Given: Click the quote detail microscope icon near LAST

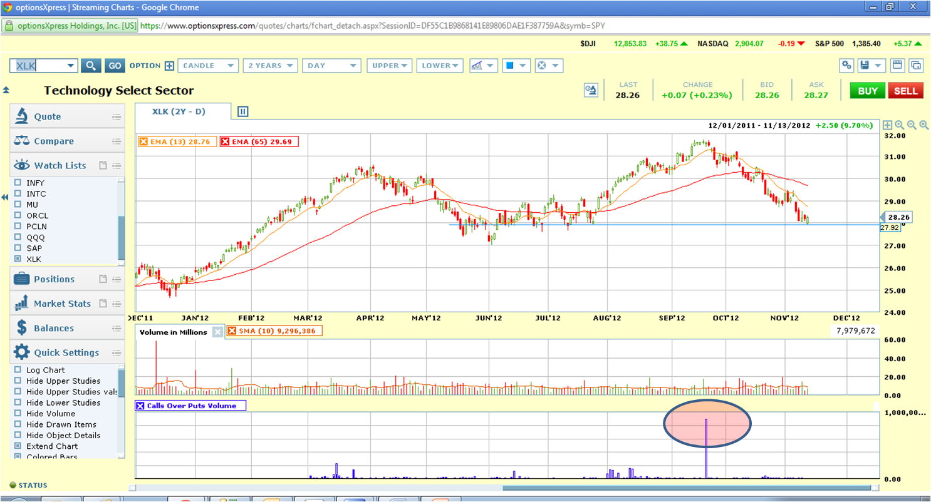Looking at the screenshot, I should [591, 90].
